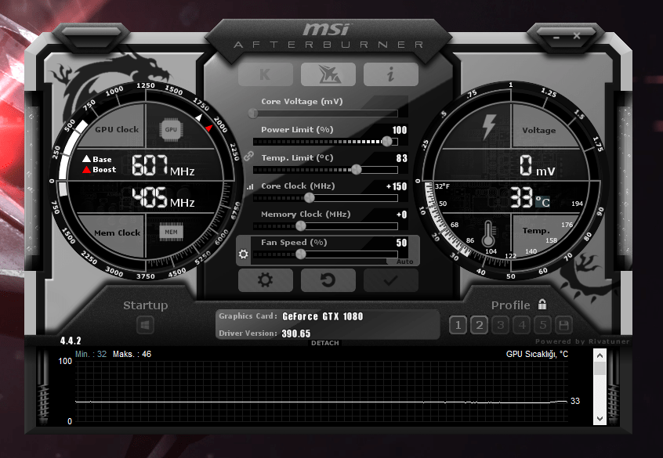Screen dimensions: 663x458
Task: Click the Temp. Limit value 83
Action: [402, 158]
